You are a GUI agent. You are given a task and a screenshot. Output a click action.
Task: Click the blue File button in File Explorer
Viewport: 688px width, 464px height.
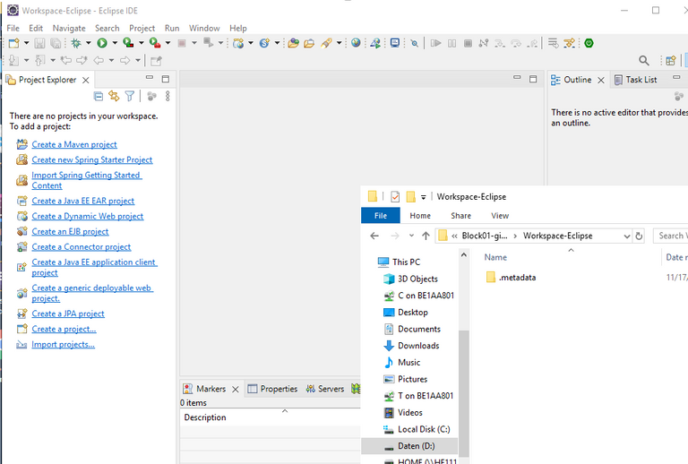381,216
